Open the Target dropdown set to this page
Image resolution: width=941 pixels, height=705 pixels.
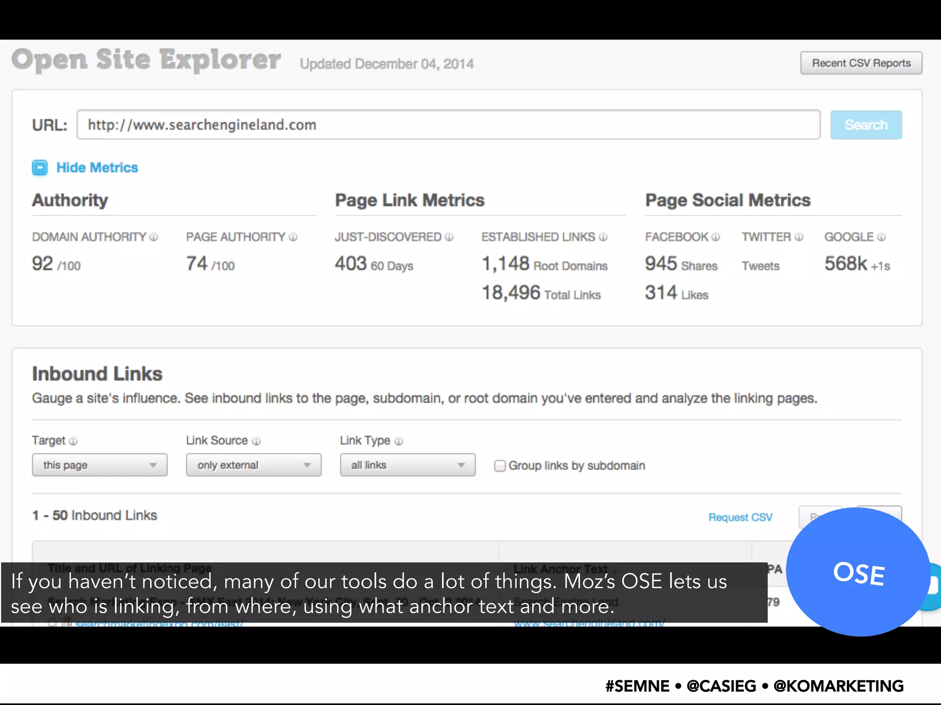click(100, 465)
